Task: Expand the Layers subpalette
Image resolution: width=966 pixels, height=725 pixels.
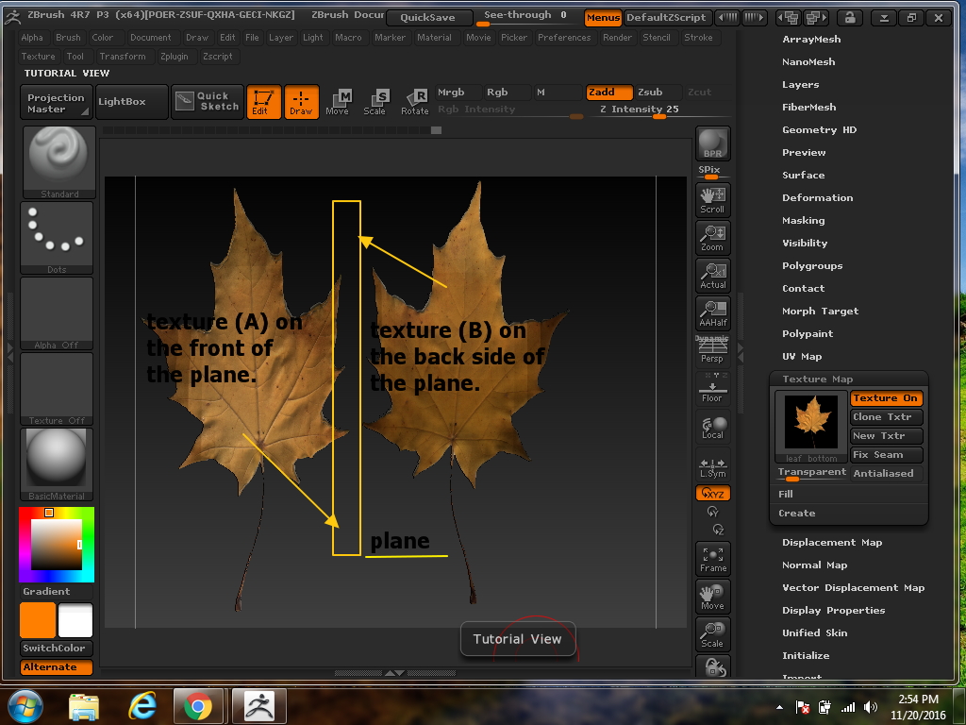Action: point(801,85)
